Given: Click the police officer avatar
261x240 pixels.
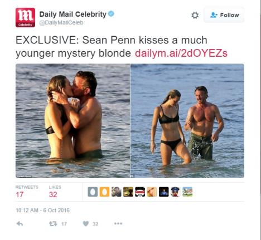Looking at the screenshot, I should [x=176, y=192].
